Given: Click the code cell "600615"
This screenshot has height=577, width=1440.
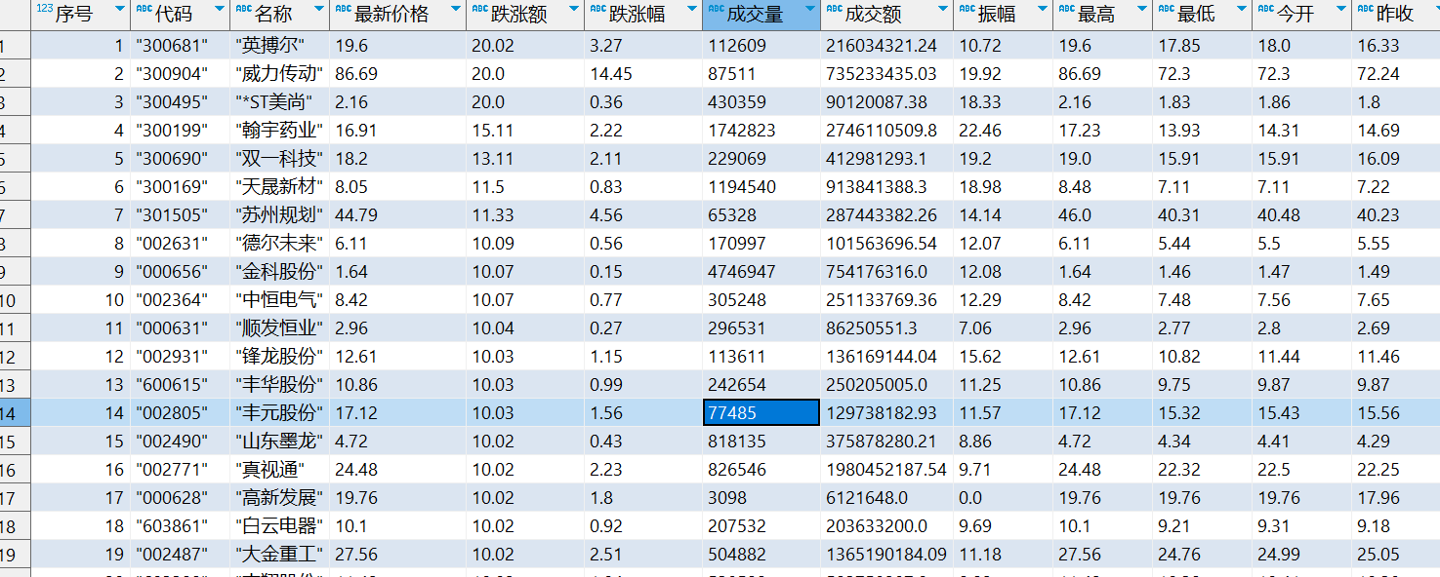Looking at the screenshot, I should (180, 385).
